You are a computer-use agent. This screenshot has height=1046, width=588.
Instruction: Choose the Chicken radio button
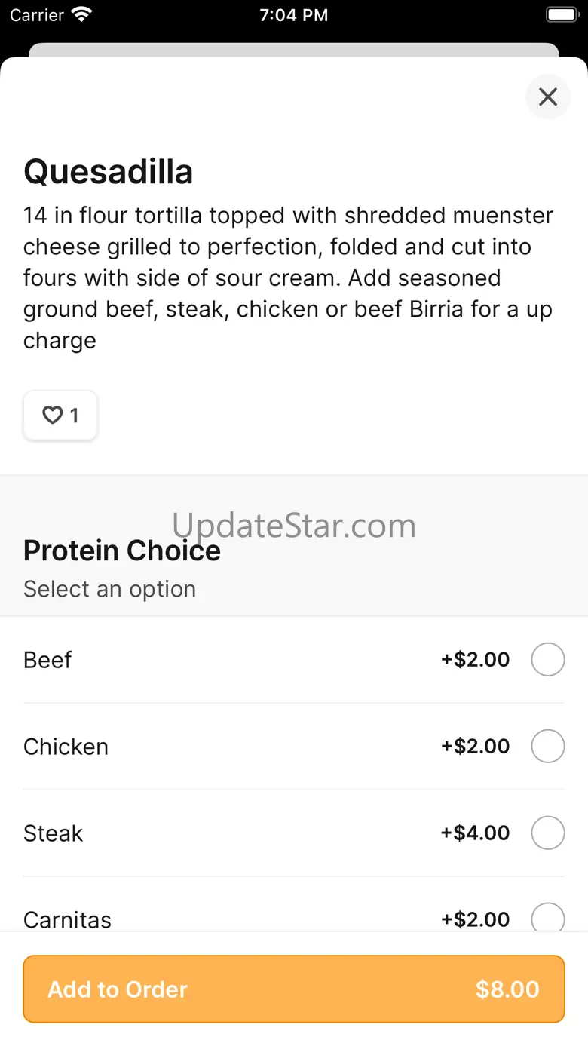(x=548, y=747)
